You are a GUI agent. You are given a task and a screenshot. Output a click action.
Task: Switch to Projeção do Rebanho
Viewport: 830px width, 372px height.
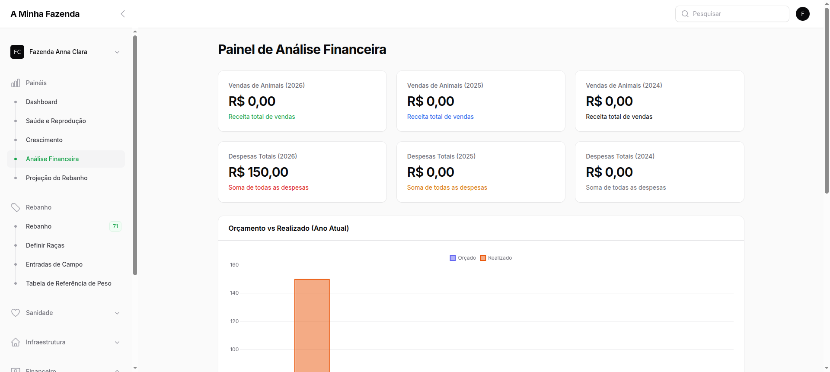click(57, 178)
